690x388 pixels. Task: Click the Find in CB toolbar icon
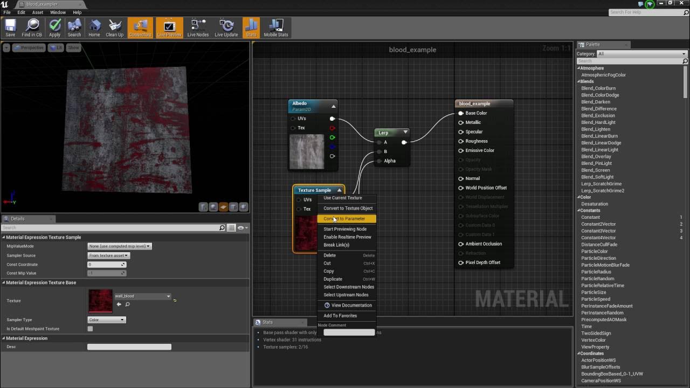click(x=32, y=28)
